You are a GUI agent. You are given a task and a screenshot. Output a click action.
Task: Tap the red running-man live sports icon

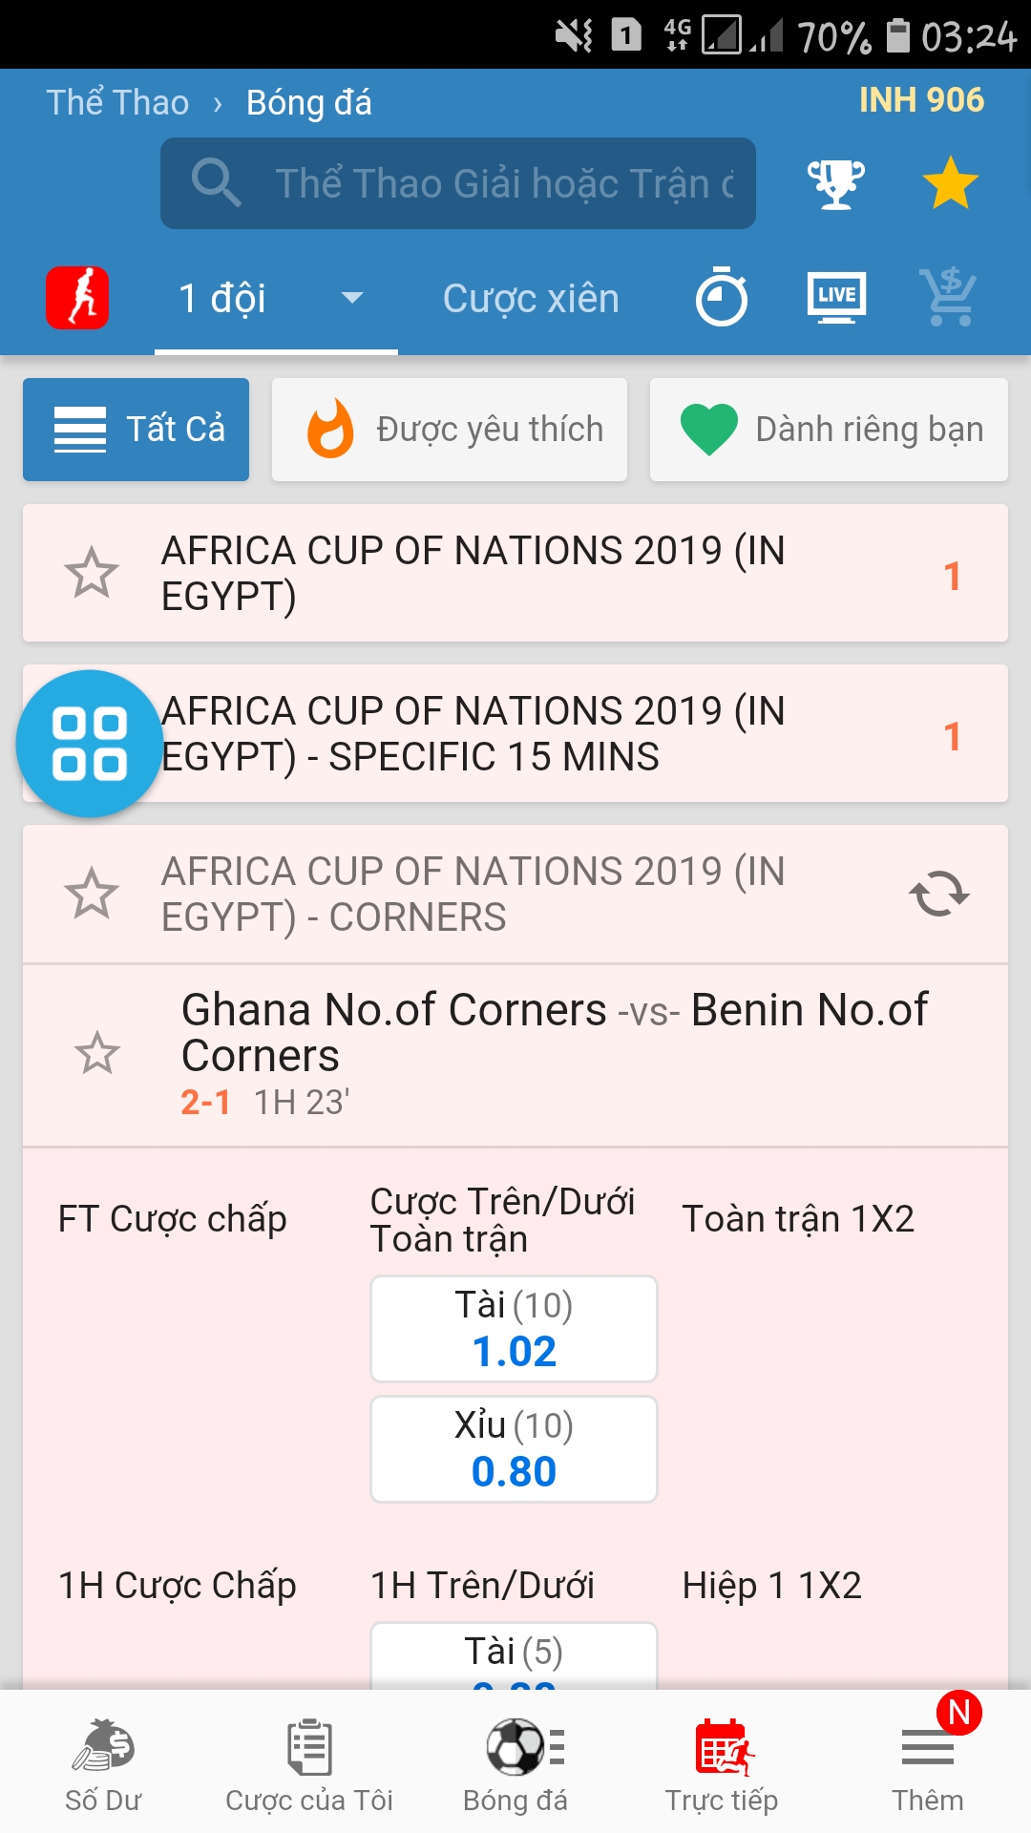click(x=77, y=298)
